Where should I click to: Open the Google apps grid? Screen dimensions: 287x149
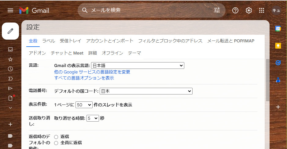(262, 10)
